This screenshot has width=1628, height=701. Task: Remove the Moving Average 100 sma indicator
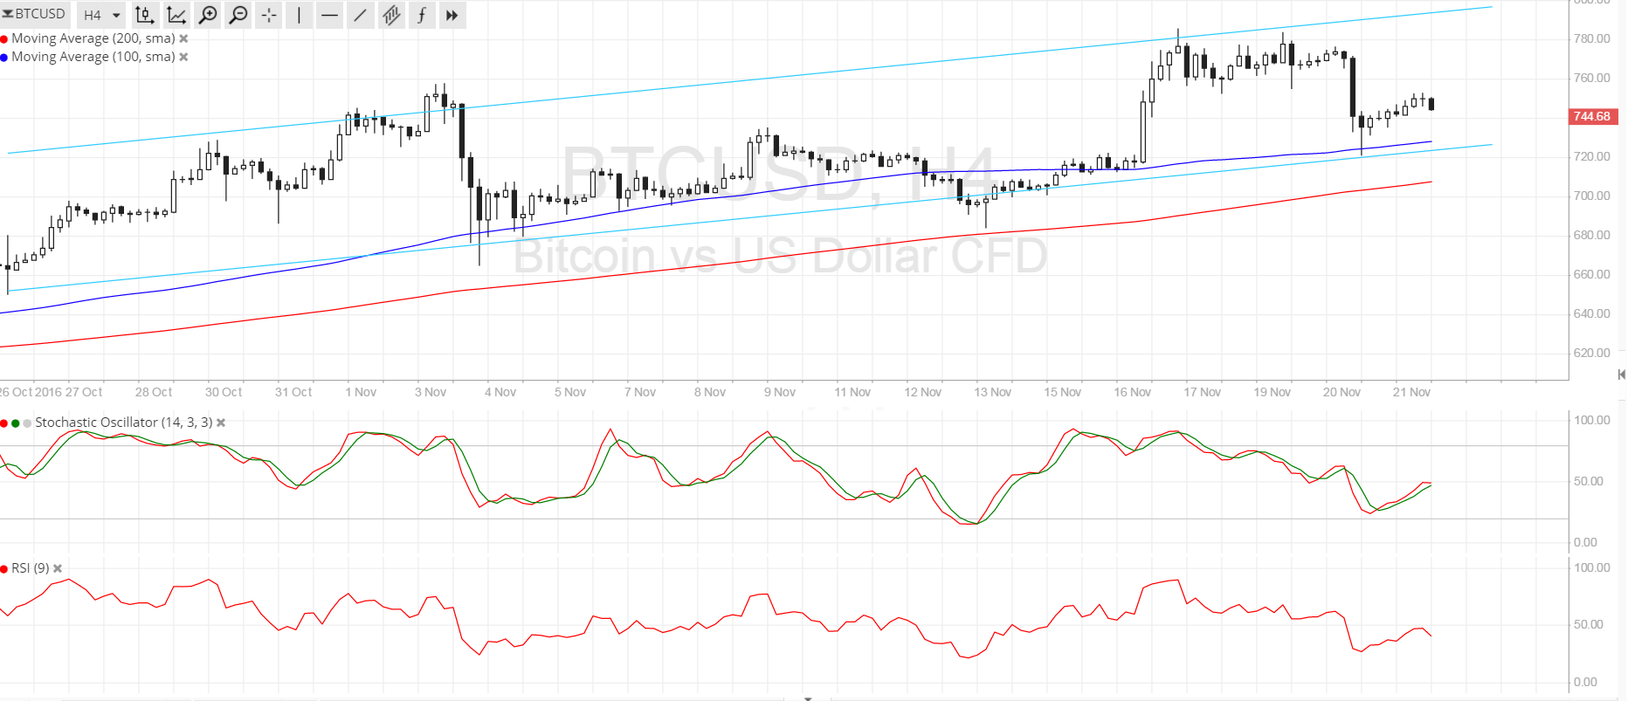click(x=183, y=57)
